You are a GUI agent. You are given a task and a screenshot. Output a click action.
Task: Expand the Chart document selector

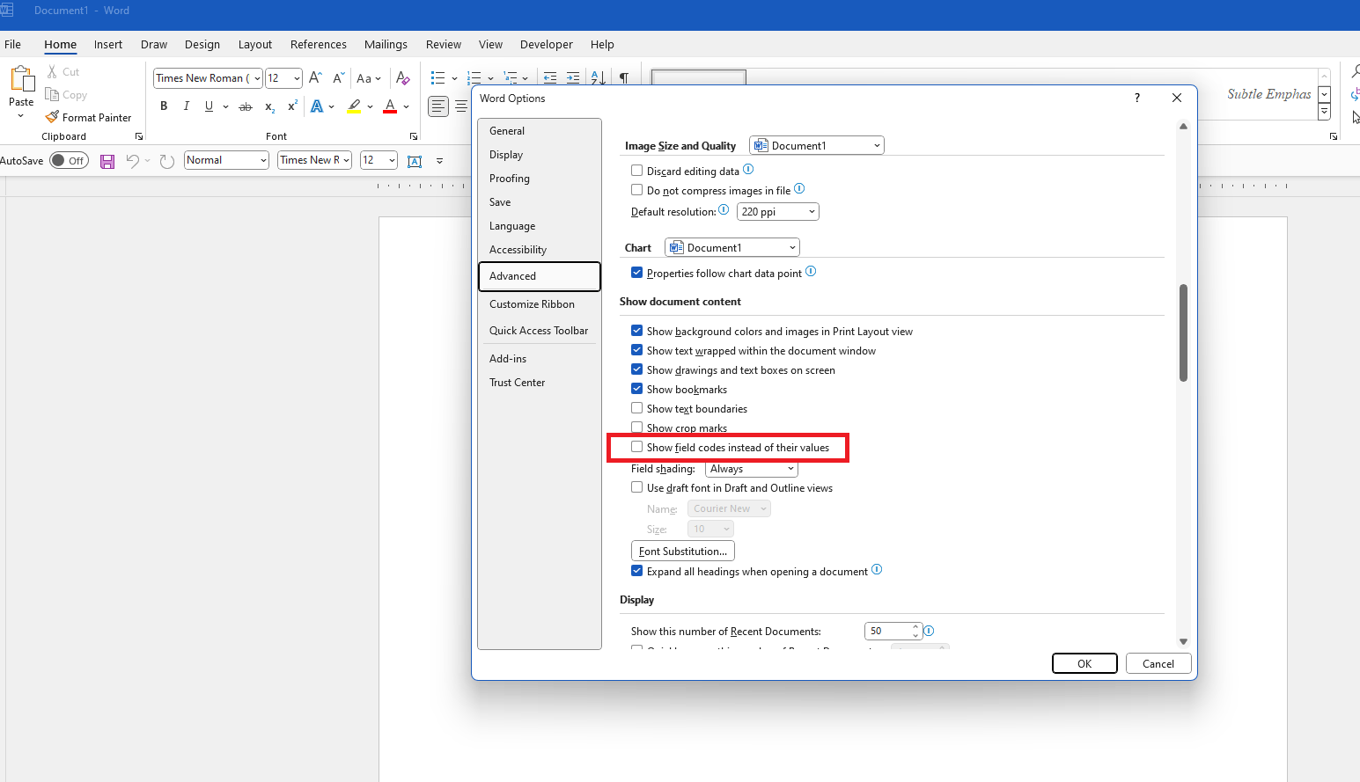[731, 246]
